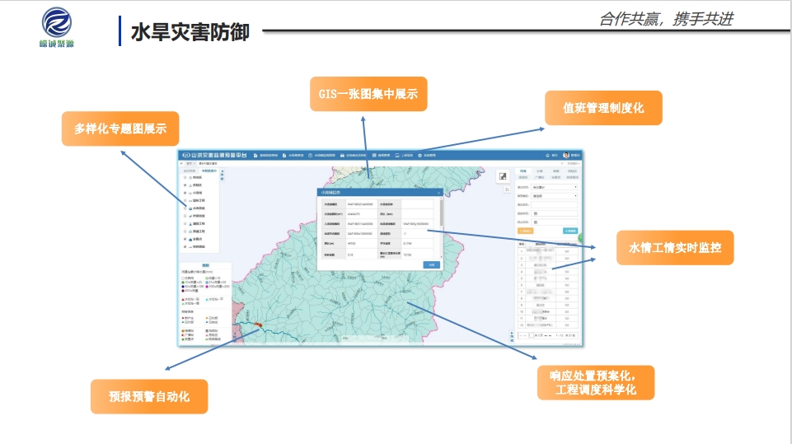
Task: Uncheck the 小流域 layer checkbox
Action: 185,192
